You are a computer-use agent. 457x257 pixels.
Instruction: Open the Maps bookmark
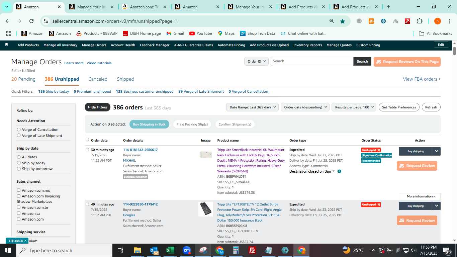[x=226, y=33]
